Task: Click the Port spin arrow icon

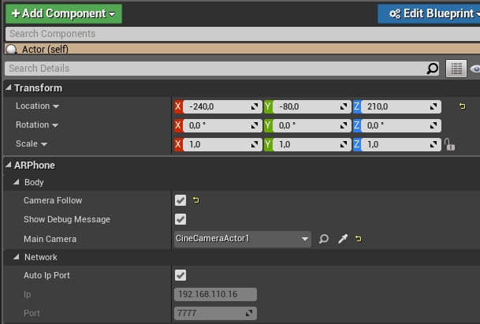Action: coord(249,313)
